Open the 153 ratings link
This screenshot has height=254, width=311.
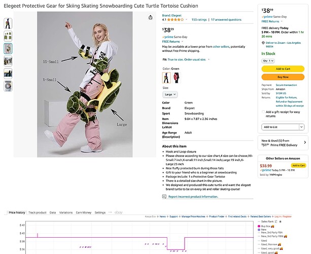pyautogui.click(x=199, y=20)
